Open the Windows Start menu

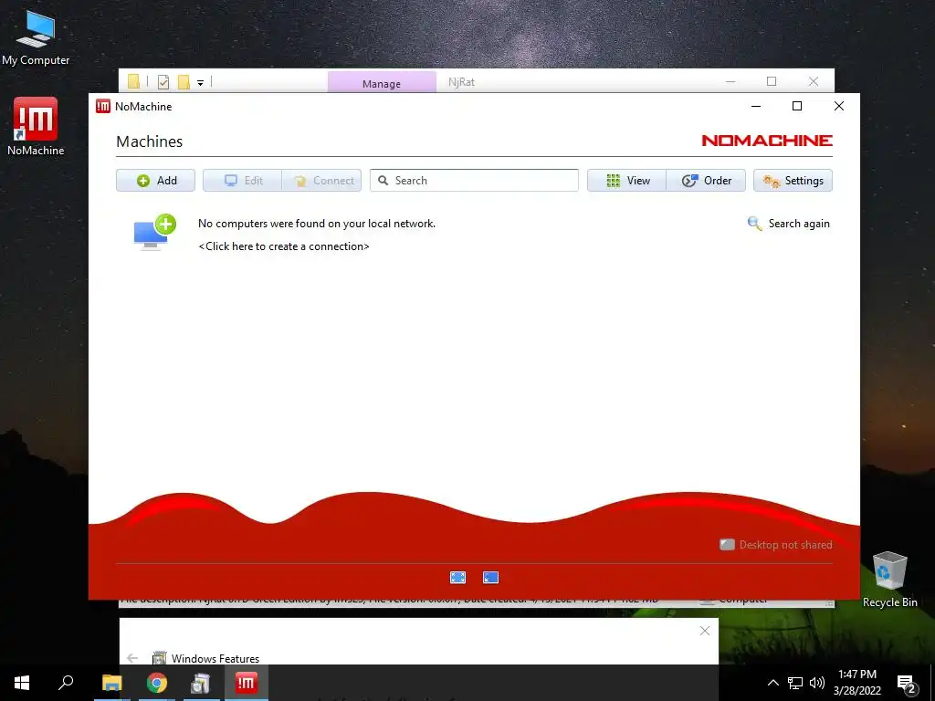pos(22,683)
